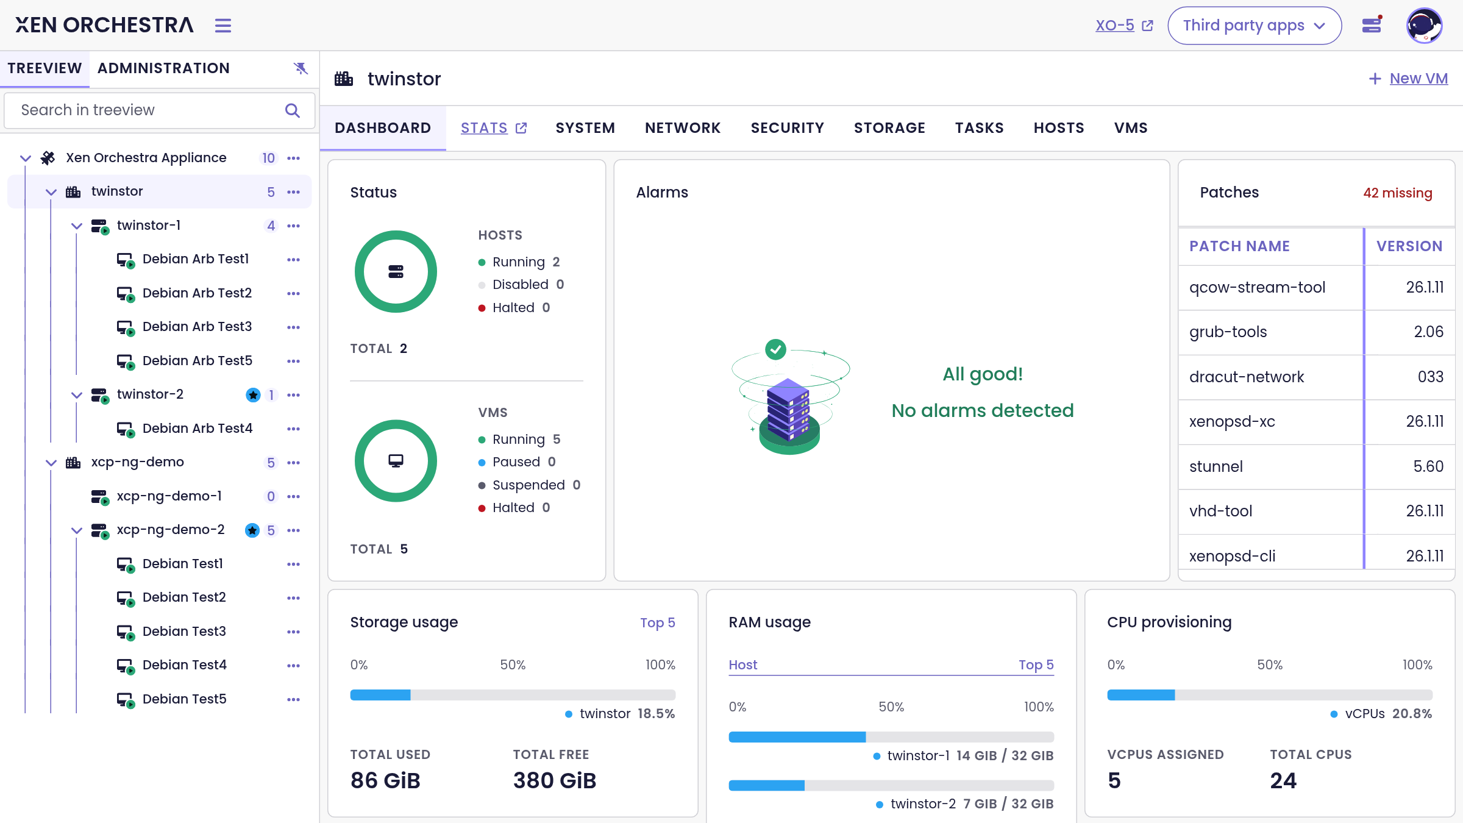The width and height of the screenshot is (1463, 823).
Task: Click the Xen Orchestra logo
Action: (104, 25)
